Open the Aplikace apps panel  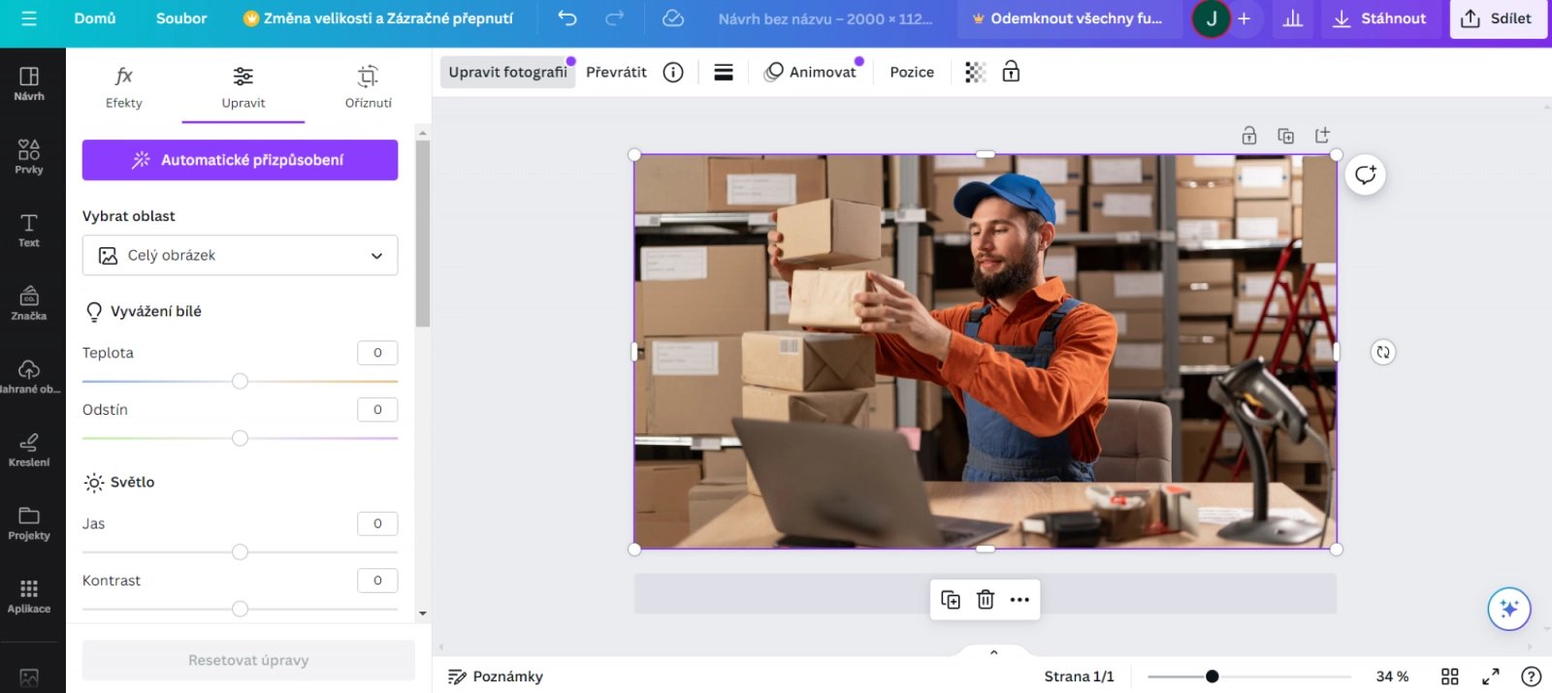point(29,595)
